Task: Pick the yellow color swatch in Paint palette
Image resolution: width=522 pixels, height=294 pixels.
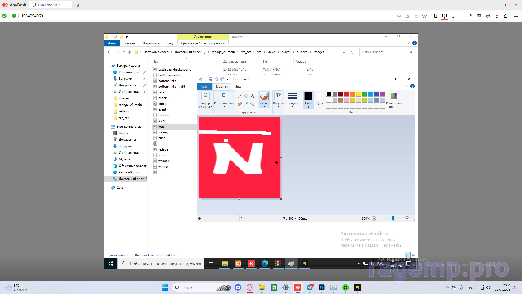Action: [358, 94]
